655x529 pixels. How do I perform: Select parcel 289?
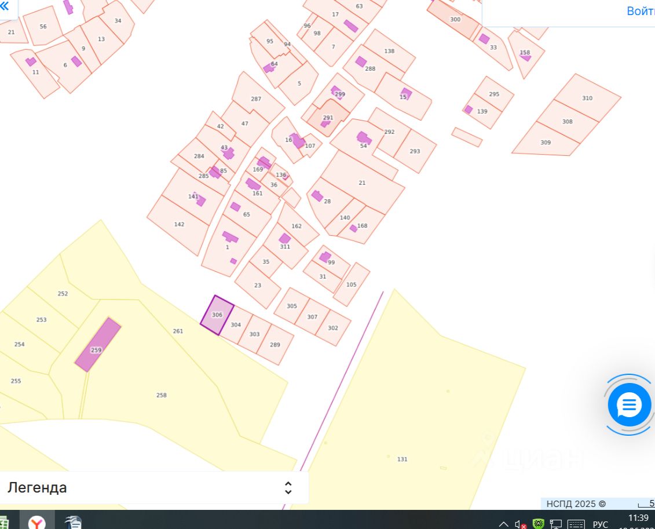tap(275, 345)
